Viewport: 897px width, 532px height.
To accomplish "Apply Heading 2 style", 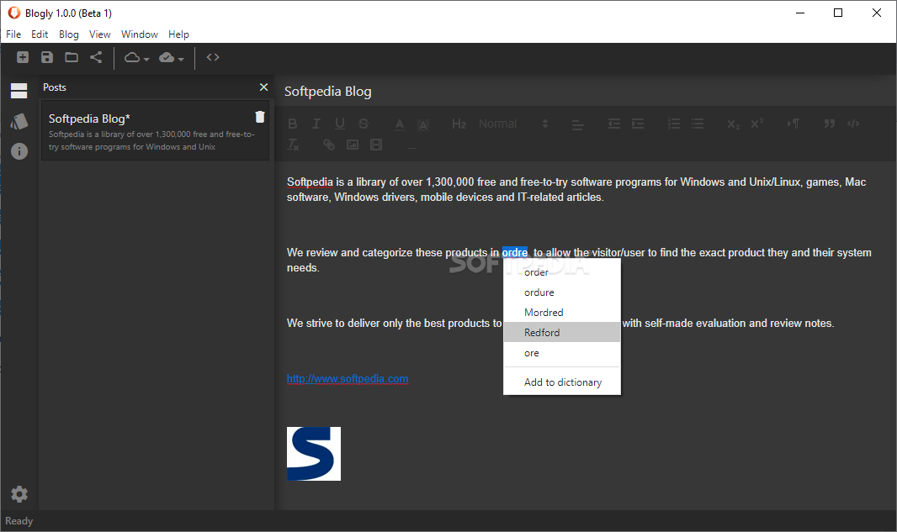I will click(x=459, y=124).
